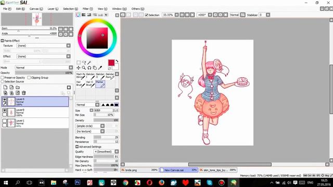Switch to the bride.png canvas tab
The image size is (333, 187).
pos(139,170)
